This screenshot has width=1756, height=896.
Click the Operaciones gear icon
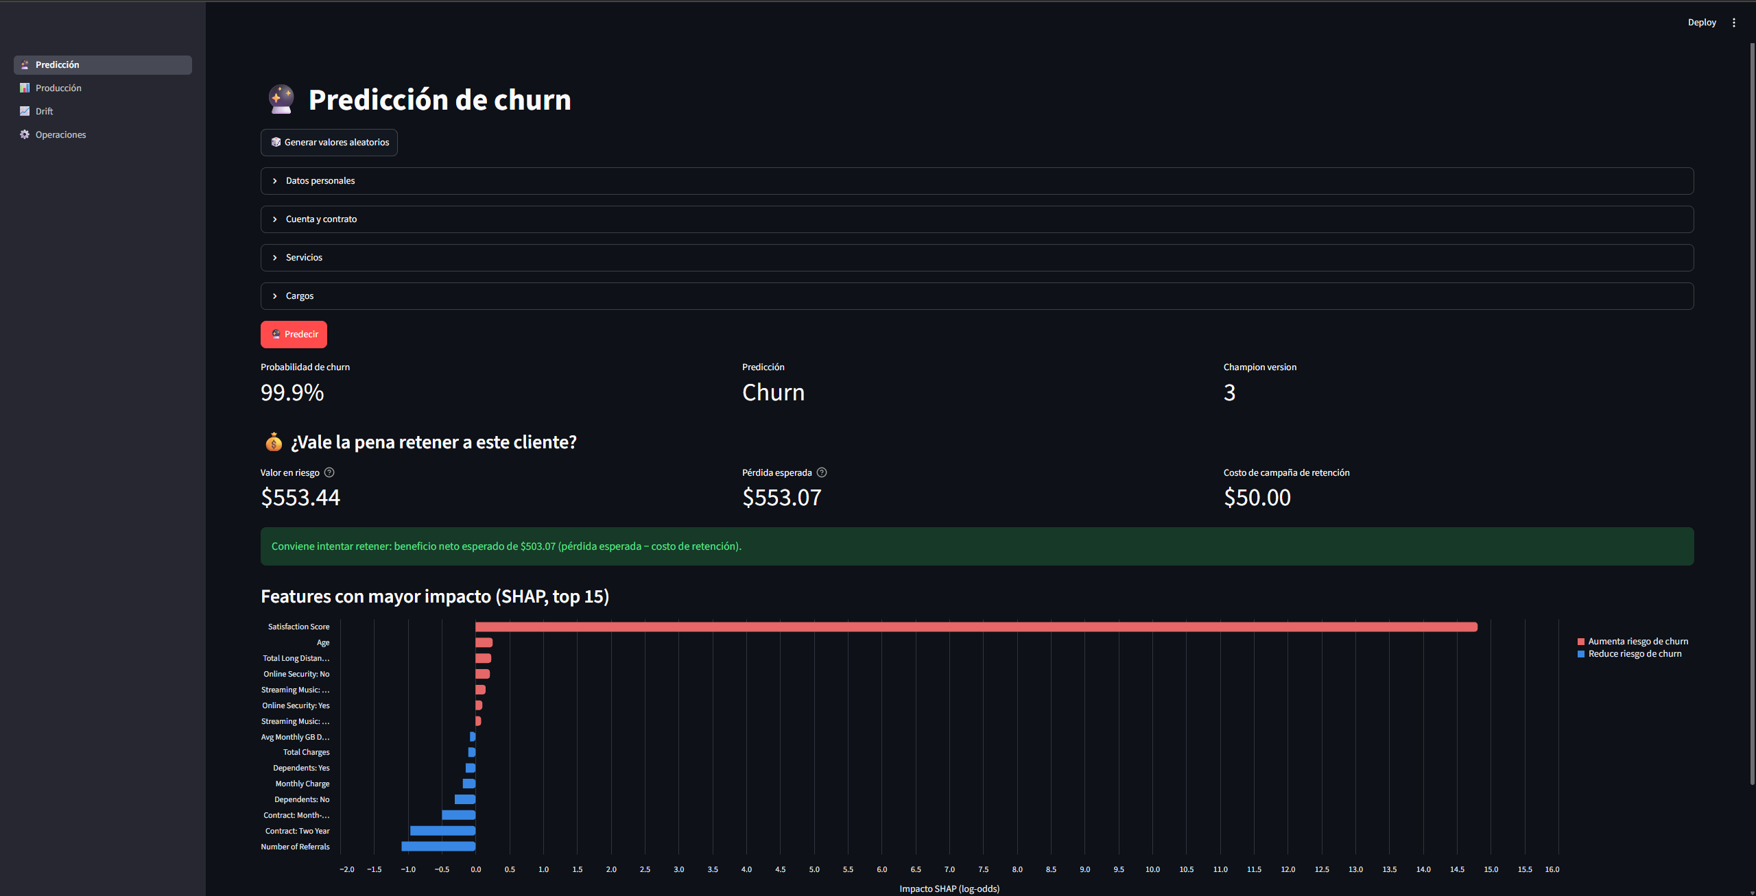coord(25,134)
